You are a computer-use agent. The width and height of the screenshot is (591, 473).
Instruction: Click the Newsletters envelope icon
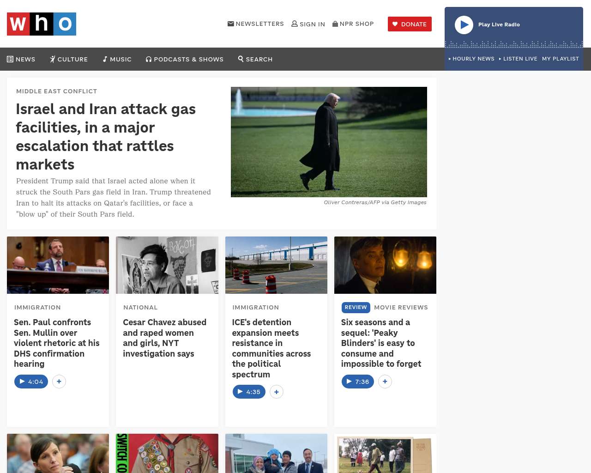tap(231, 24)
